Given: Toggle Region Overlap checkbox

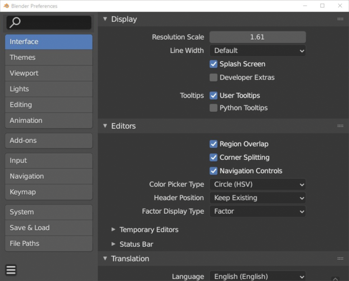Looking at the screenshot, I should [213, 144].
